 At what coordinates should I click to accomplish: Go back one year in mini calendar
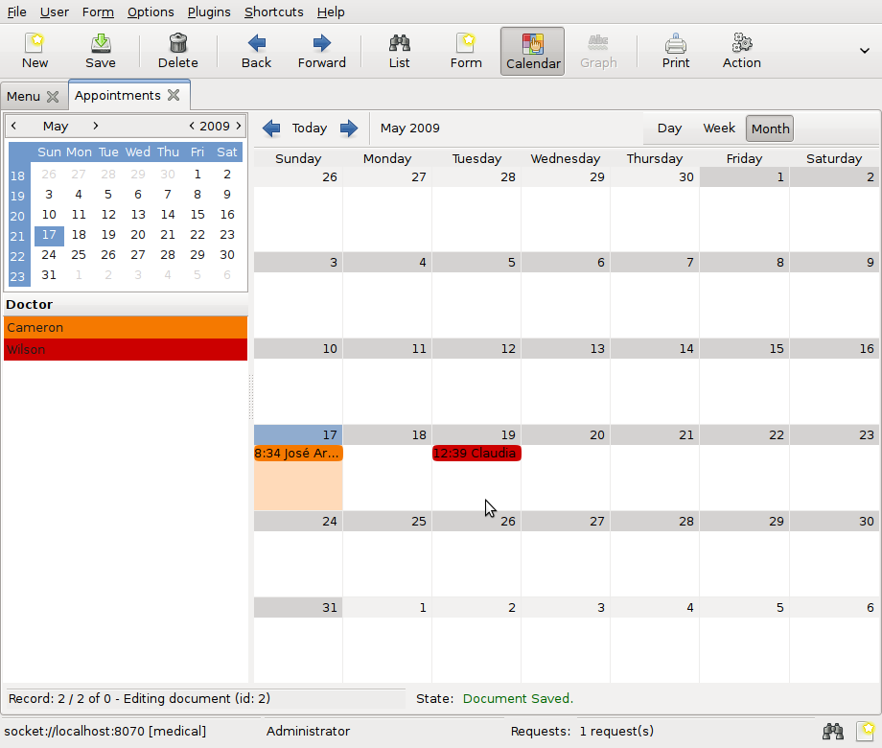192,126
